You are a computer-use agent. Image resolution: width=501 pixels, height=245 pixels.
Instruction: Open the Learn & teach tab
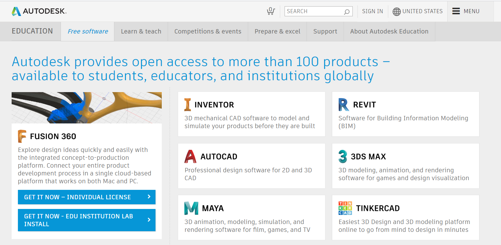(141, 31)
